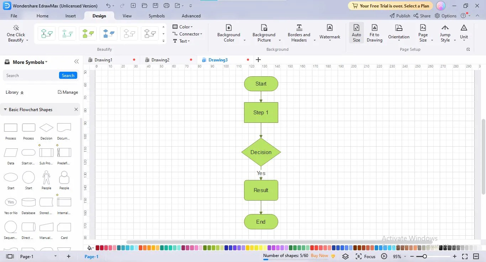This screenshot has height=262, width=486.
Task: Select the Decision shape from Basic Flowchart Shapes
Action: (46, 128)
